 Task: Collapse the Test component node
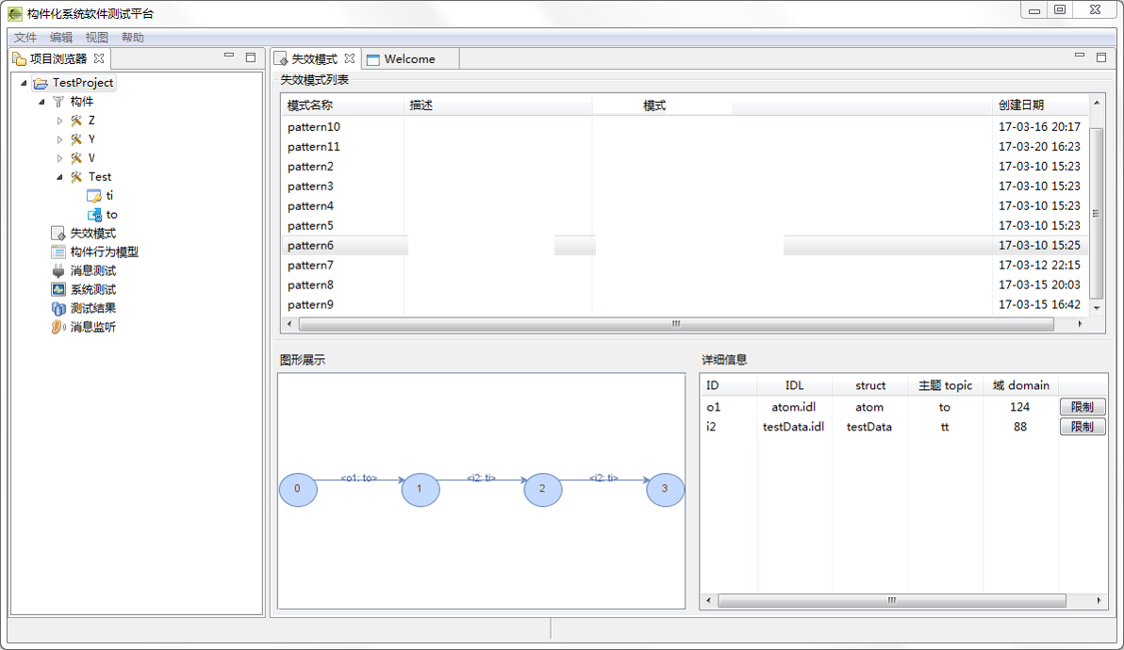[60, 177]
